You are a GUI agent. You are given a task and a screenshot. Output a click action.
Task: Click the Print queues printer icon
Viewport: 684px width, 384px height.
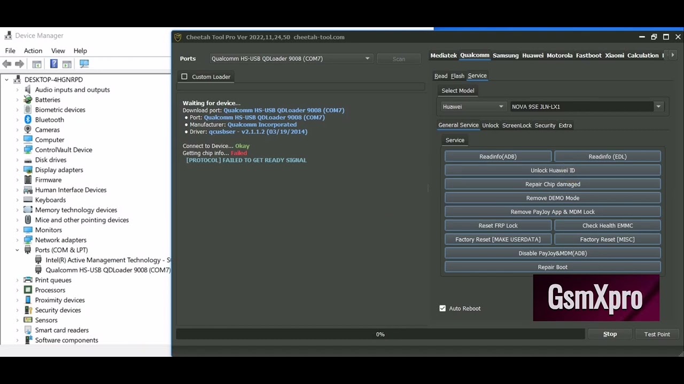point(28,280)
